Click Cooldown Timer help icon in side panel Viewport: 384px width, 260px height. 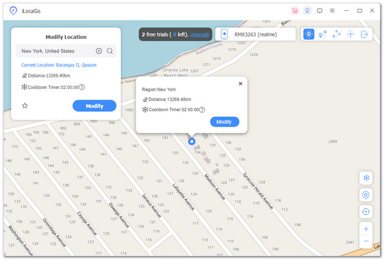coord(82,87)
